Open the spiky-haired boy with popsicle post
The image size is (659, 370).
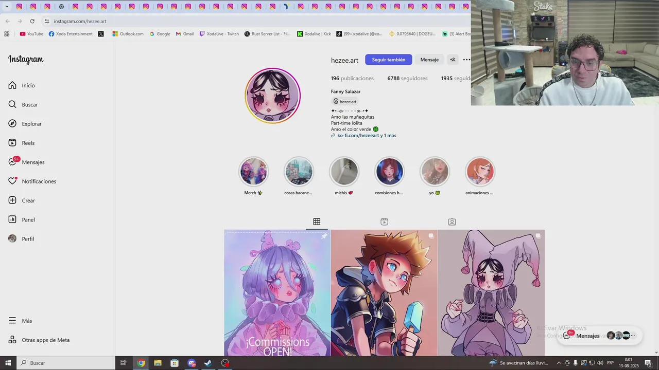pos(384,293)
